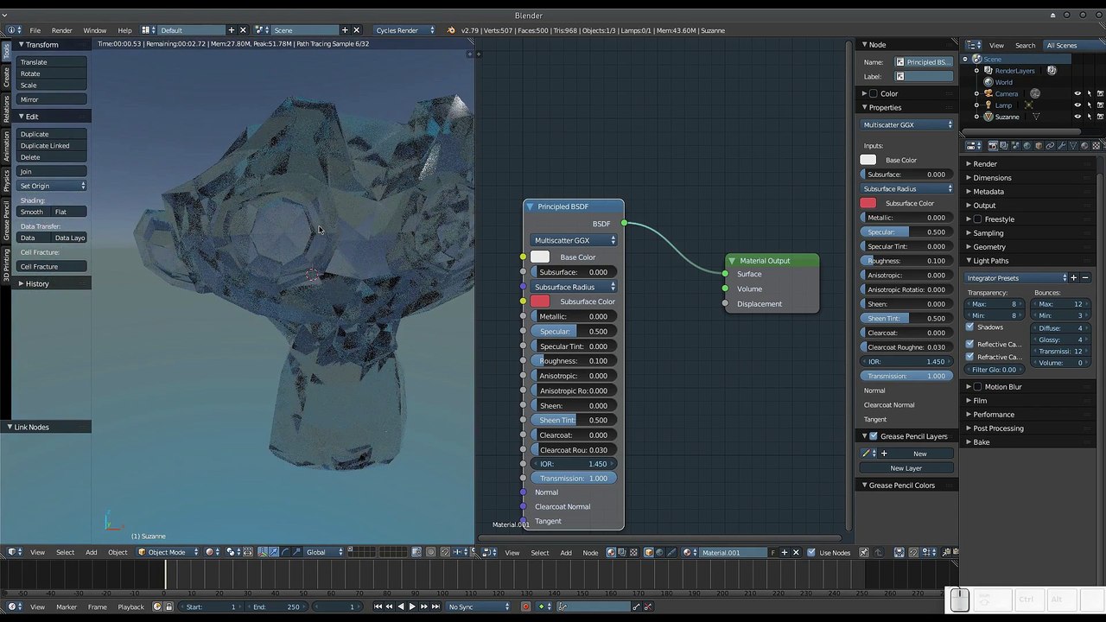Select texture node tree type
The image size is (1106, 622).
coord(633,553)
